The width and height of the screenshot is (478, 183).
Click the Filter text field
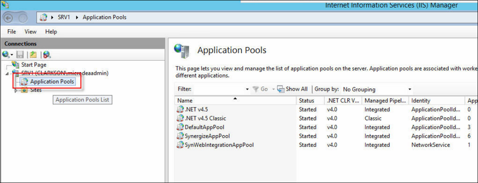coord(219,89)
